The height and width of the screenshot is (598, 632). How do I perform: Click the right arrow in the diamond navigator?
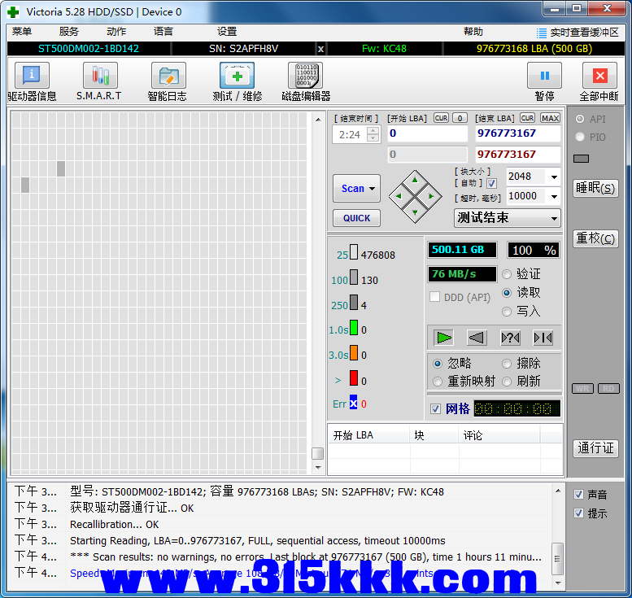click(x=431, y=196)
